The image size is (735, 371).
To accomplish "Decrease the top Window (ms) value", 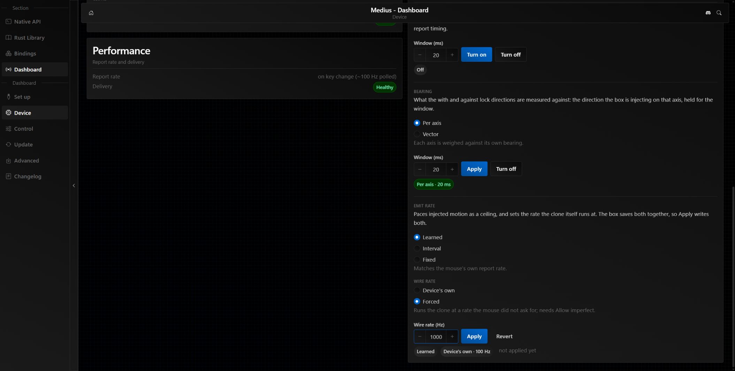I will point(420,55).
